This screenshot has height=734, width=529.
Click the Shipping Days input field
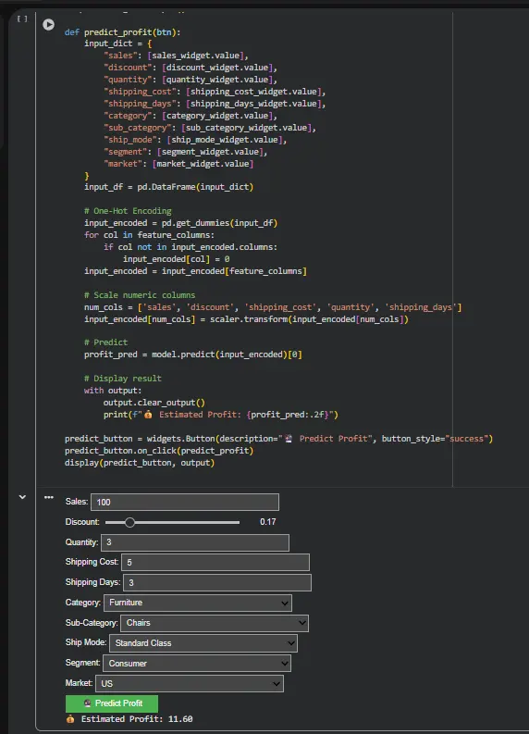tap(217, 582)
